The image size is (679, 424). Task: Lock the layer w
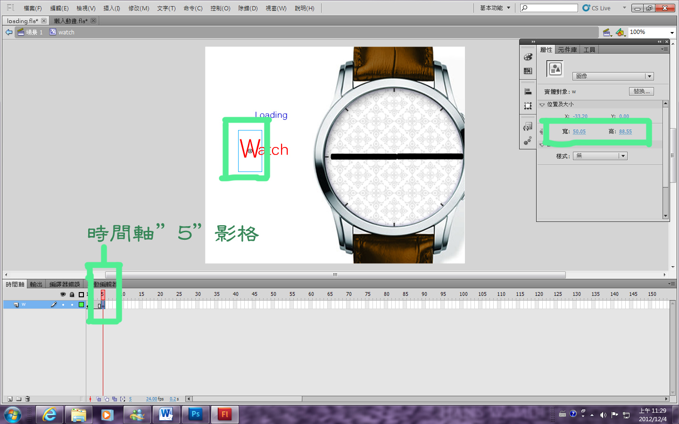[72, 305]
